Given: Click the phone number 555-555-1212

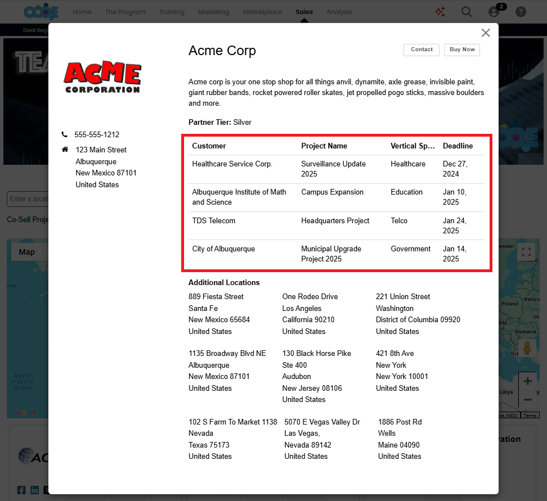Looking at the screenshot, I should click(97, 134).
